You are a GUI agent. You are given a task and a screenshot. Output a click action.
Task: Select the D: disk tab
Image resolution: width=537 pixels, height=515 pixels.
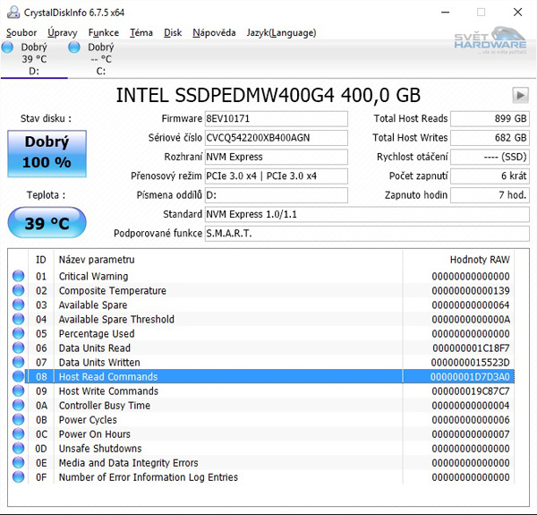[34, 59]
